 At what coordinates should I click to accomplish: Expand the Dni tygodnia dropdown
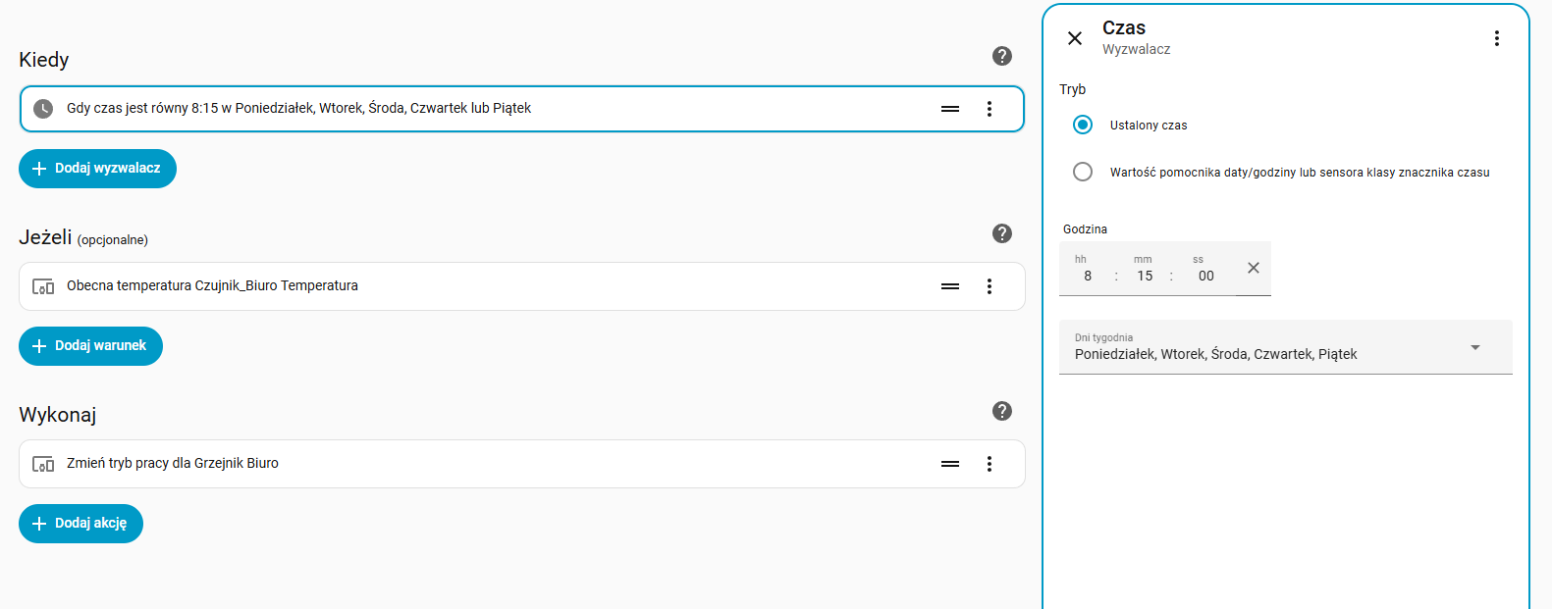[1474, 347]
